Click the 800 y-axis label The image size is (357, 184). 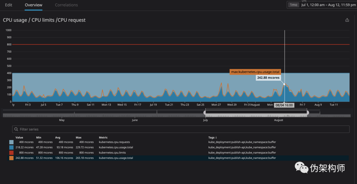tap(9, 44)
